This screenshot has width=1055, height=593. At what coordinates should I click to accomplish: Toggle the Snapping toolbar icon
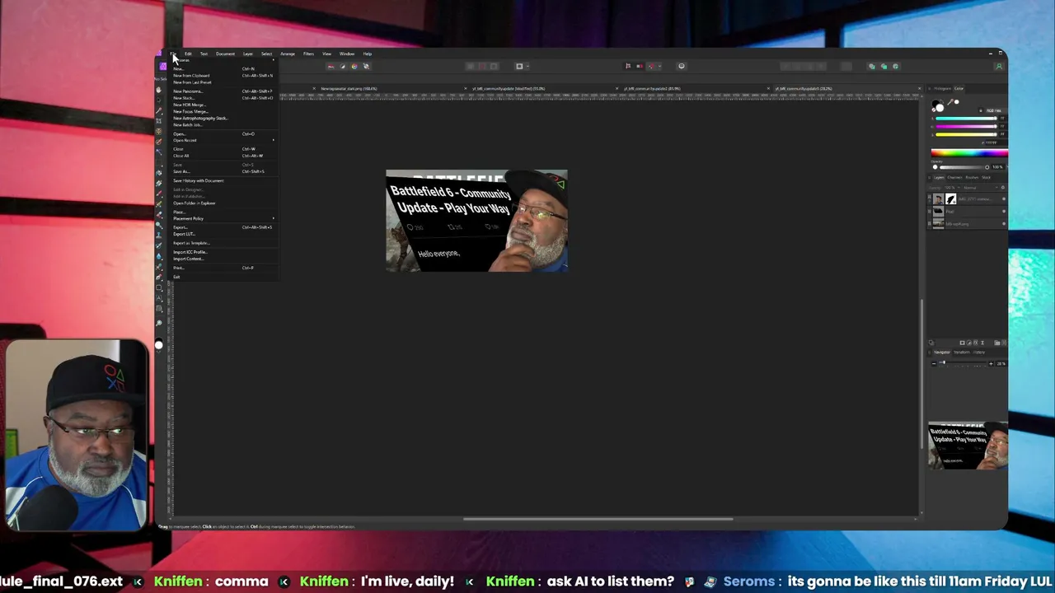pyautogui.click(x=652, y=66)
